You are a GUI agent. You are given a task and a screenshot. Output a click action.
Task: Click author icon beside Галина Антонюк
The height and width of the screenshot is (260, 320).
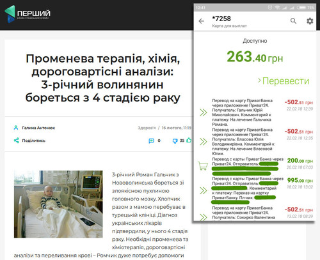(16, 128)
